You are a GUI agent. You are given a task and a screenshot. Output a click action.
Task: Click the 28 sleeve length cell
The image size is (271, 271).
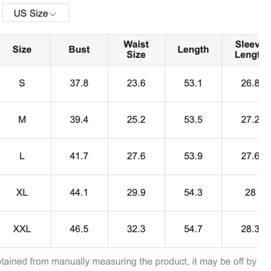click(250, 192)
